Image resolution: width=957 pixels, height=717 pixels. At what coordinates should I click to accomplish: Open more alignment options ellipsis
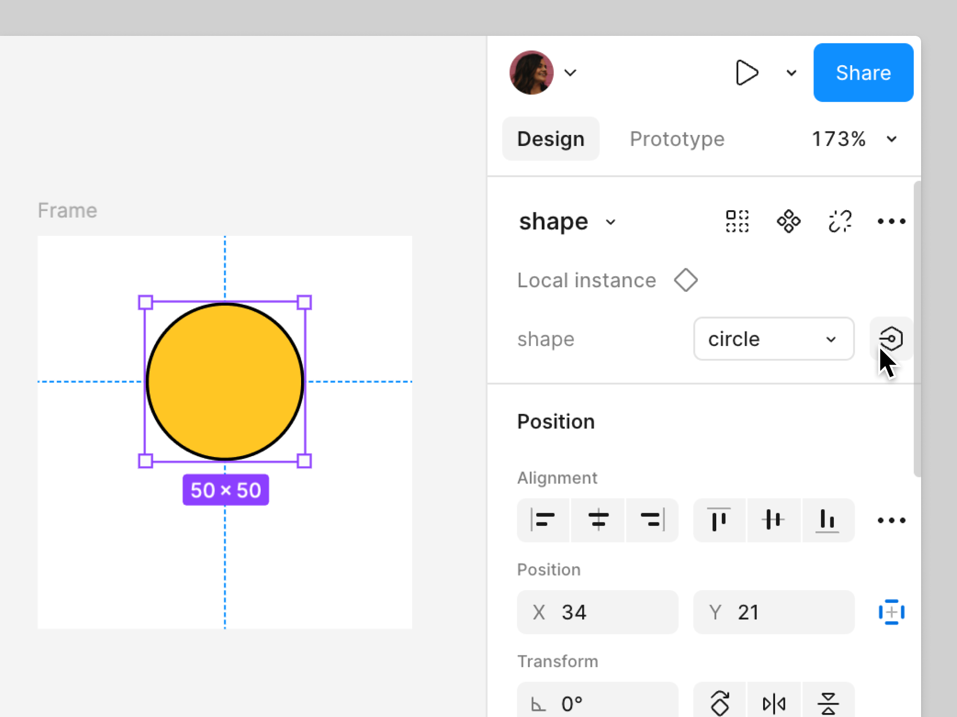891,520
